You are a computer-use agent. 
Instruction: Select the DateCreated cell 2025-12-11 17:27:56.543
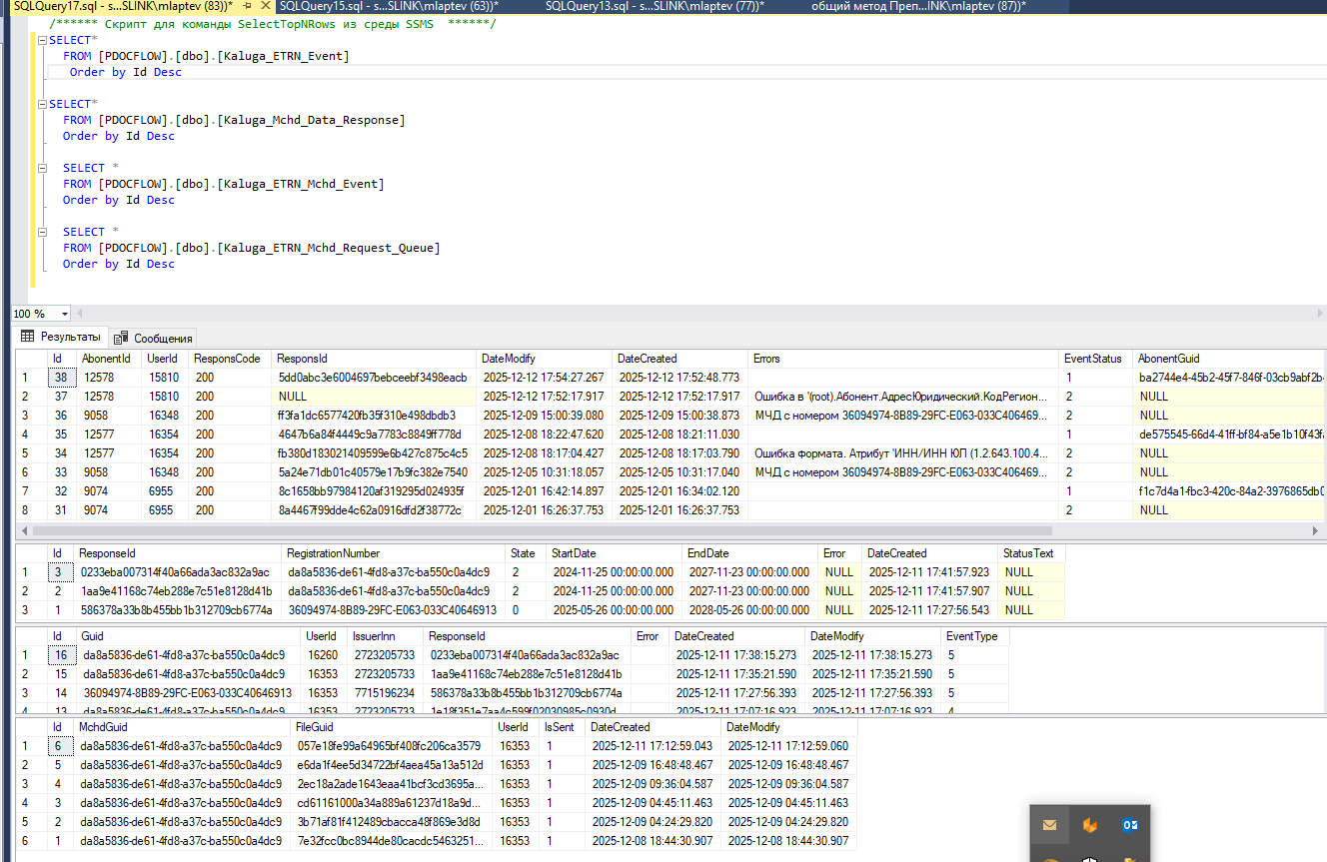[928, 610]
